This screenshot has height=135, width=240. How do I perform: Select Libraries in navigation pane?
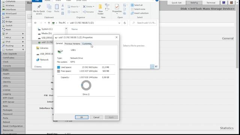coord(42,48)
